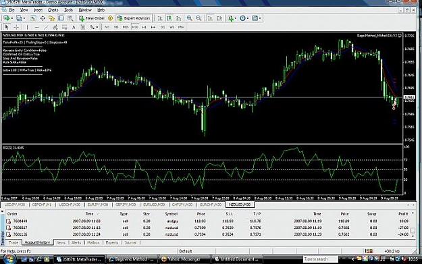Switch timeframe to H4

pyautogui.click(x=153, y=27)
